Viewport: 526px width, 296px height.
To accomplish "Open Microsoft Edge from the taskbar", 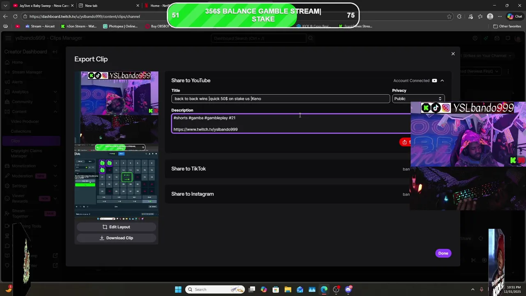I will pos(324,289).
